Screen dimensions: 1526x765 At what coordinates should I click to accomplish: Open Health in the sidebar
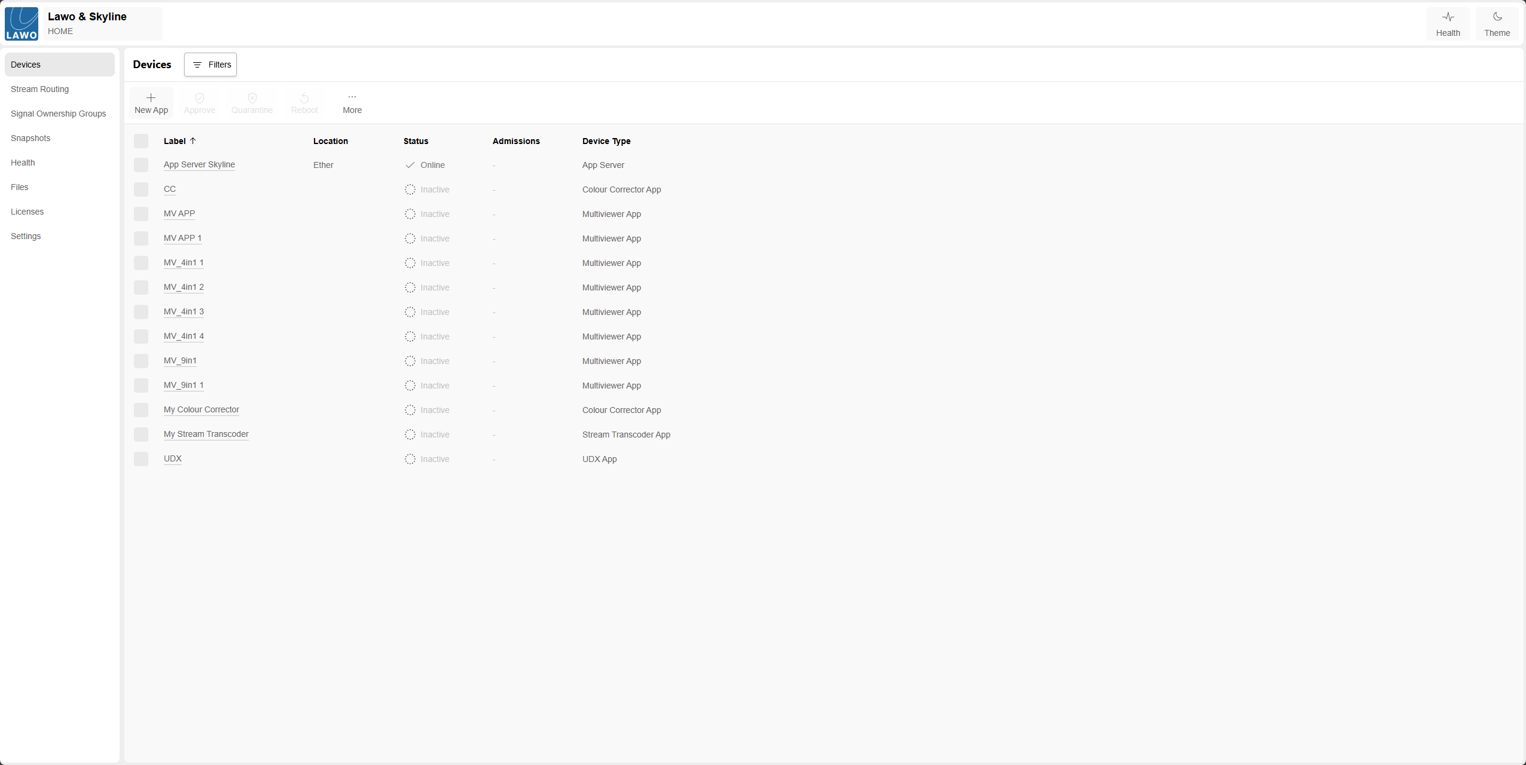tap(60, 163)
